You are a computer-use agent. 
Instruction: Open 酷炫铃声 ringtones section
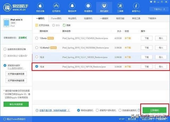(72, 8)
